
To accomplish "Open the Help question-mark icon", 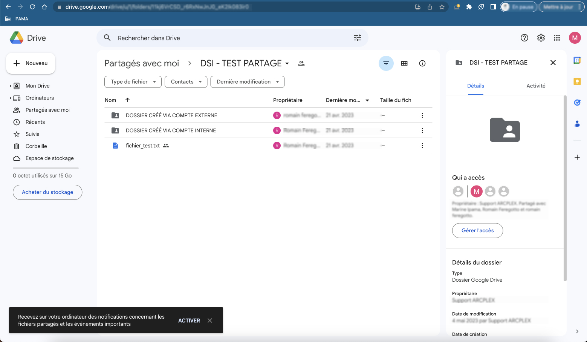I will pyautogui.click(x=524, y=38).
